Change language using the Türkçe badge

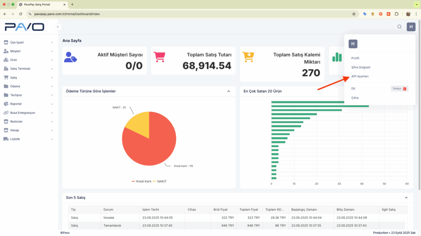click(399, 88)
